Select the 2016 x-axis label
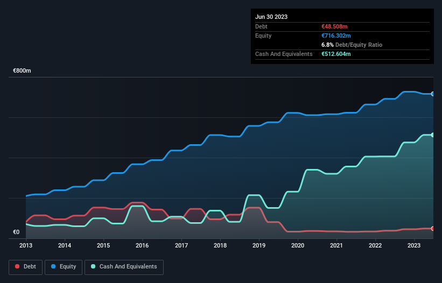This screenshot has width=442, height=283. 142,245
